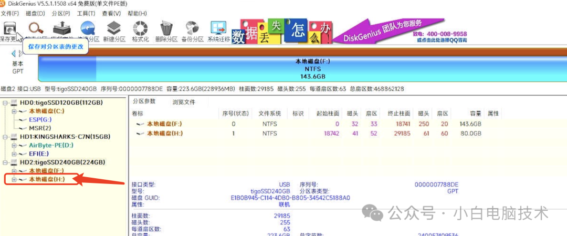The width and height of the screenshot is (567, 236).
Task: Click the 容量 column header
Action: [475, 114]
